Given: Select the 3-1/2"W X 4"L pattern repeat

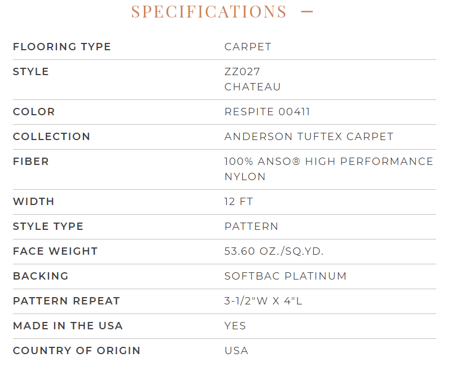Looking at the screenshot, I should tap(263, 301).
